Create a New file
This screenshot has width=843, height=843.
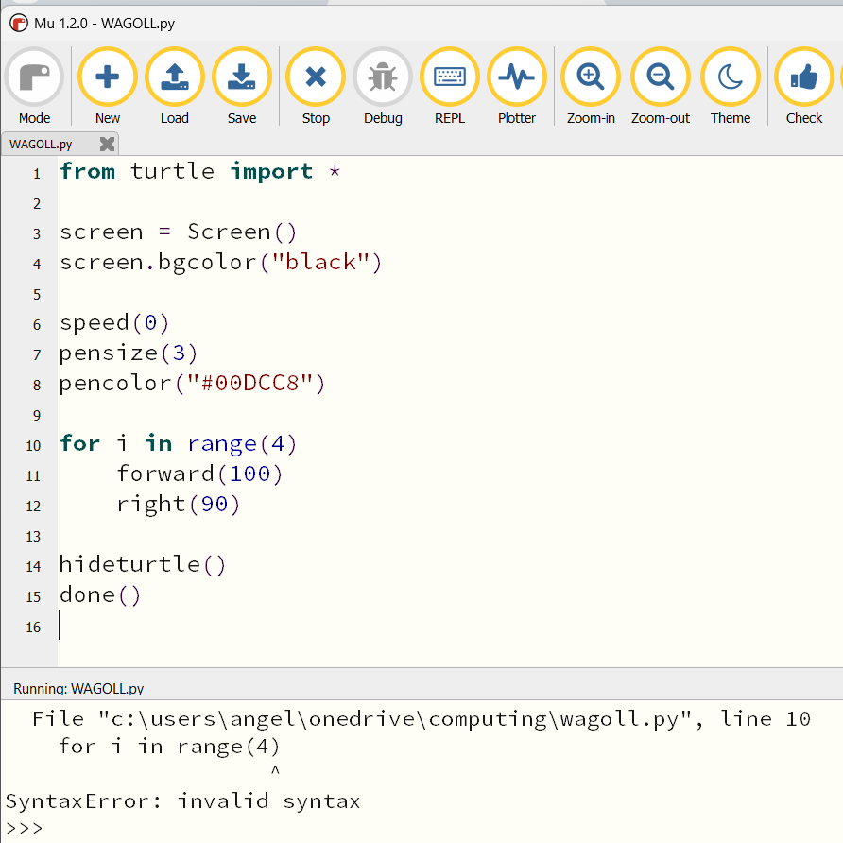[108, 87]
